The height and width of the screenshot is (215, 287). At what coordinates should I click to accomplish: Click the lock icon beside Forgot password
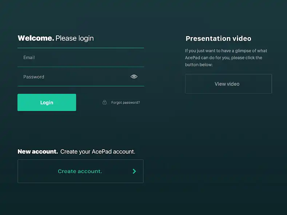click(x=104, y=102)
